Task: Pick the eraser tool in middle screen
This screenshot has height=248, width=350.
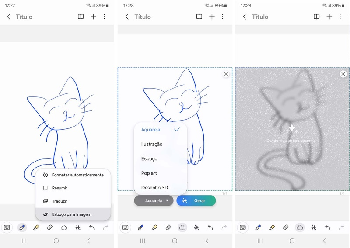Action: (168, 227)
